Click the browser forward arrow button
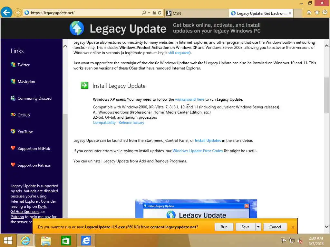Screen dimensions: 330x247 click(18, 13)
